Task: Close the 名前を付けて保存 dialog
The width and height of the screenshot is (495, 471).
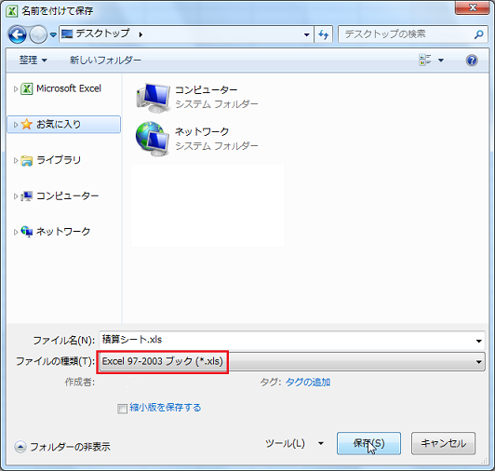Action: (473, 7)
